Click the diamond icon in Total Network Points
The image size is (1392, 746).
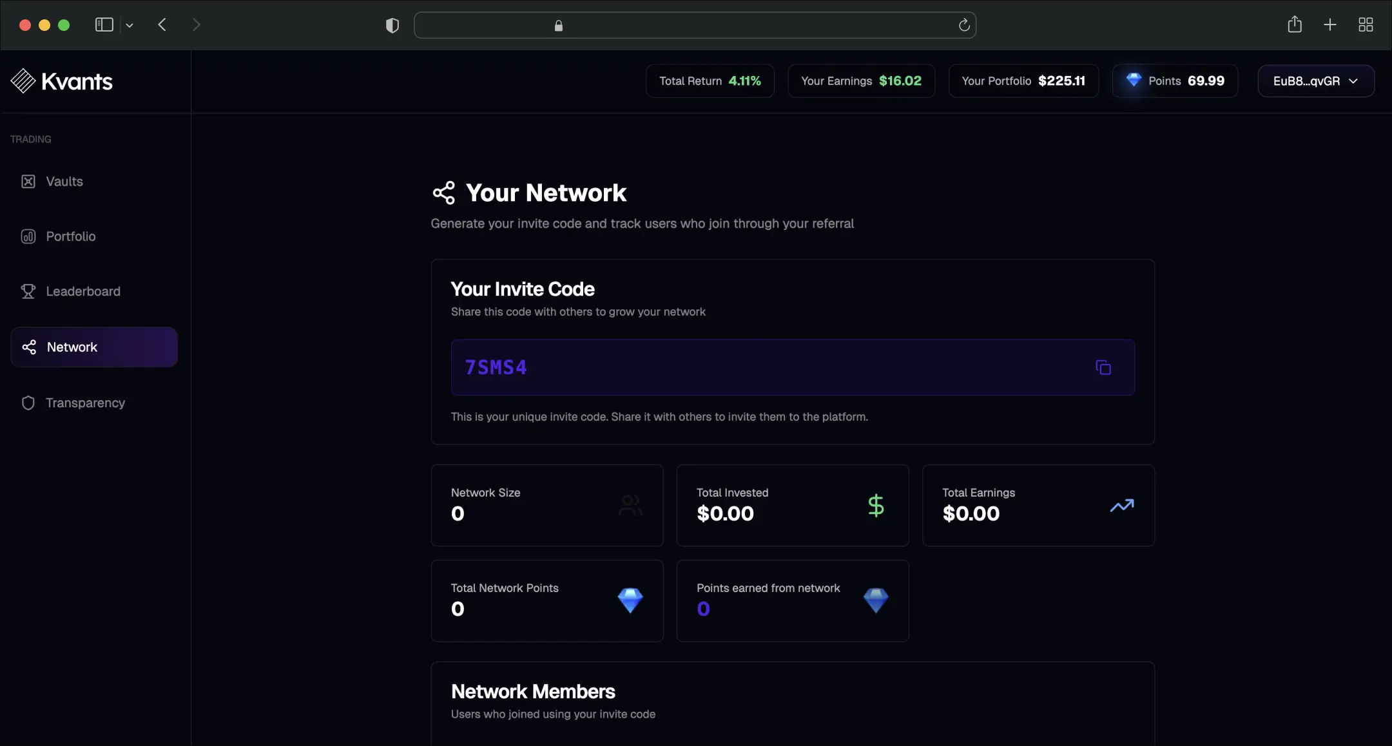pos(630,600)
